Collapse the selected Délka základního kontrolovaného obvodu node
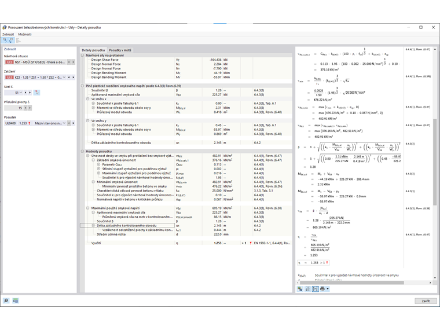This screenshot has width=440, height=330. point(93,225)
